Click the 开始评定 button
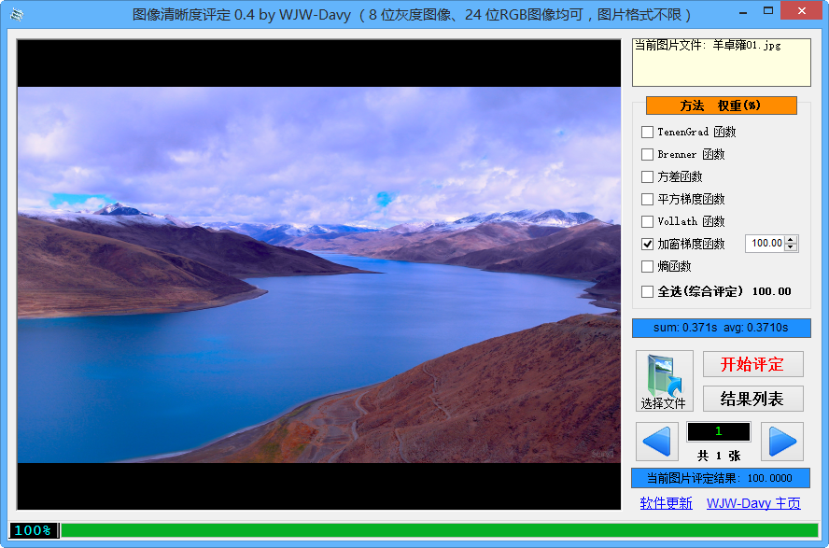 752,364
